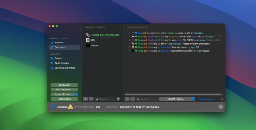Click the QQ penguin icon in Managed Objects

[x=88, y=40]
